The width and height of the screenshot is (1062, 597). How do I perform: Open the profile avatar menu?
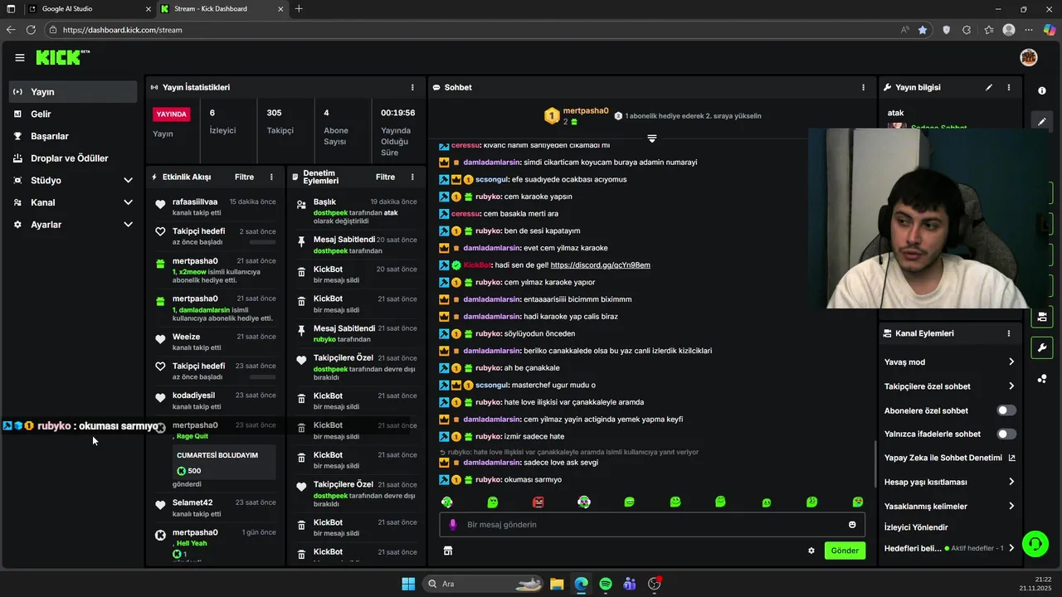tap(1028, 57)
